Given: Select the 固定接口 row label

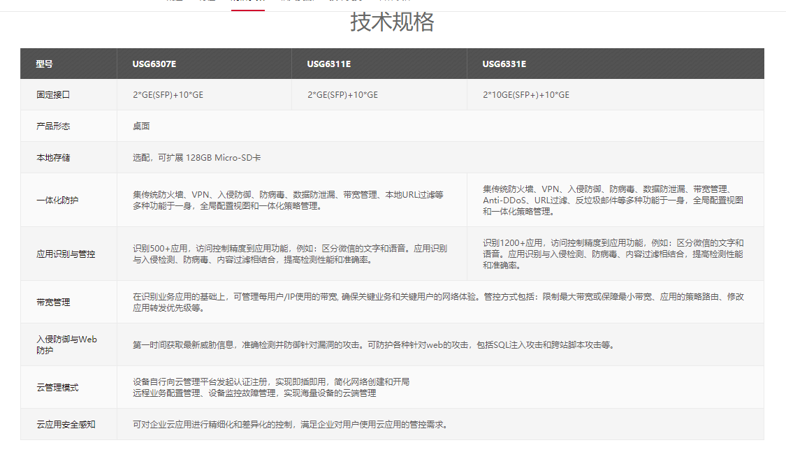Looking at the screenshot, I should [53, 95].
